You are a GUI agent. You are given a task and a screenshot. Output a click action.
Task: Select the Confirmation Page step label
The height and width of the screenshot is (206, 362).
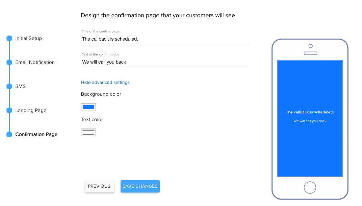36,135
